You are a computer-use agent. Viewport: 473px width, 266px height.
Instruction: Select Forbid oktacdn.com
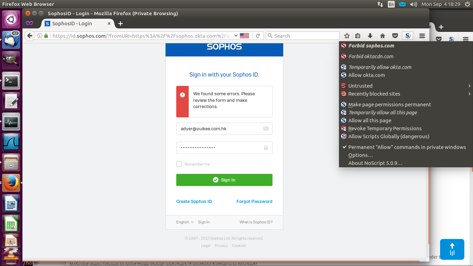[406, 56]
